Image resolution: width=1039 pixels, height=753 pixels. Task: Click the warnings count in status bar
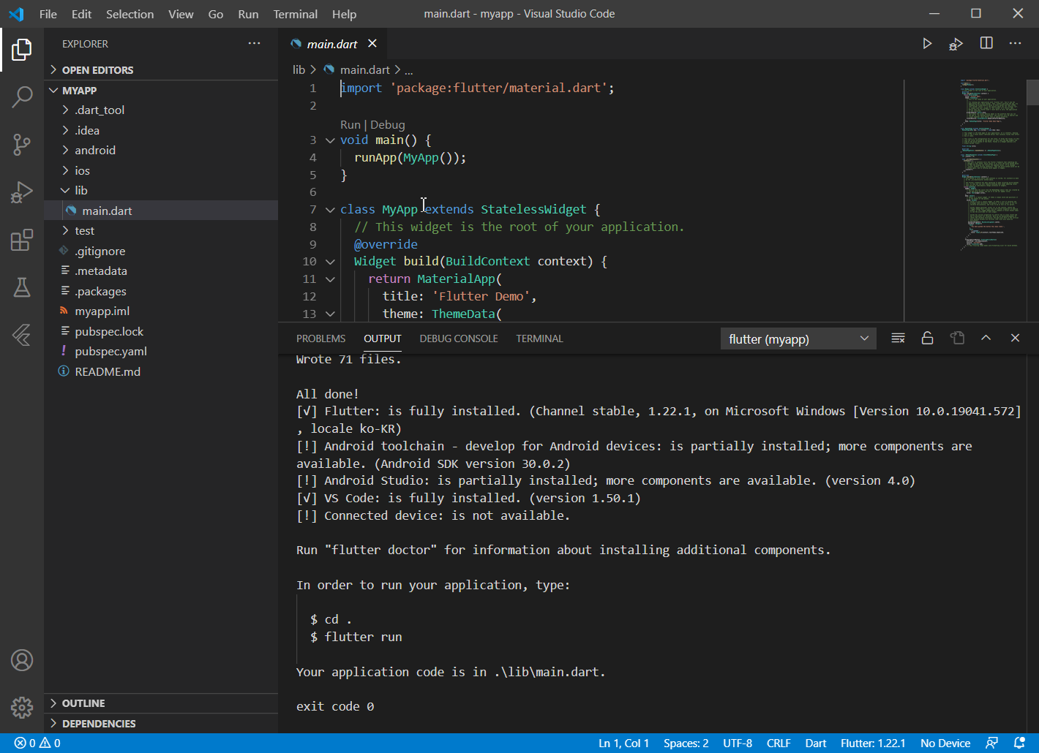coord(50,743)
